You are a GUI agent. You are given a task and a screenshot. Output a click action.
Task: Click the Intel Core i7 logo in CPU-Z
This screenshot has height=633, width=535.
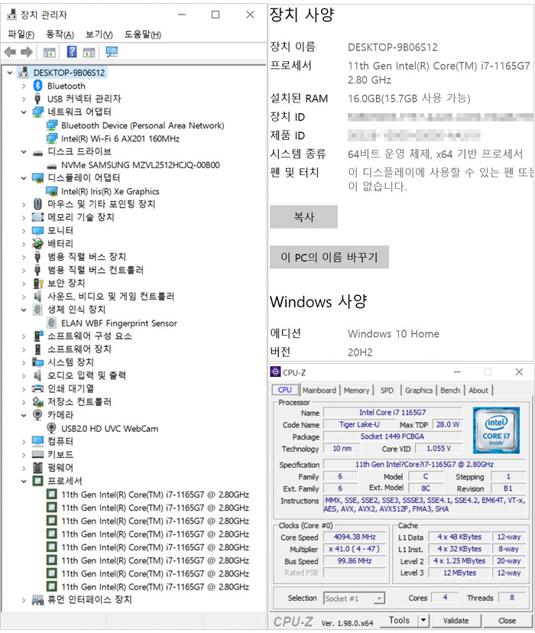click(x=496, y=430)
